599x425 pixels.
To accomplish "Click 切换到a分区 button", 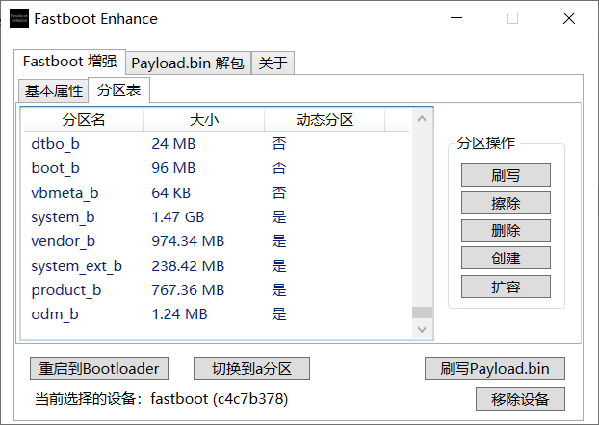I will pos(251,368).
